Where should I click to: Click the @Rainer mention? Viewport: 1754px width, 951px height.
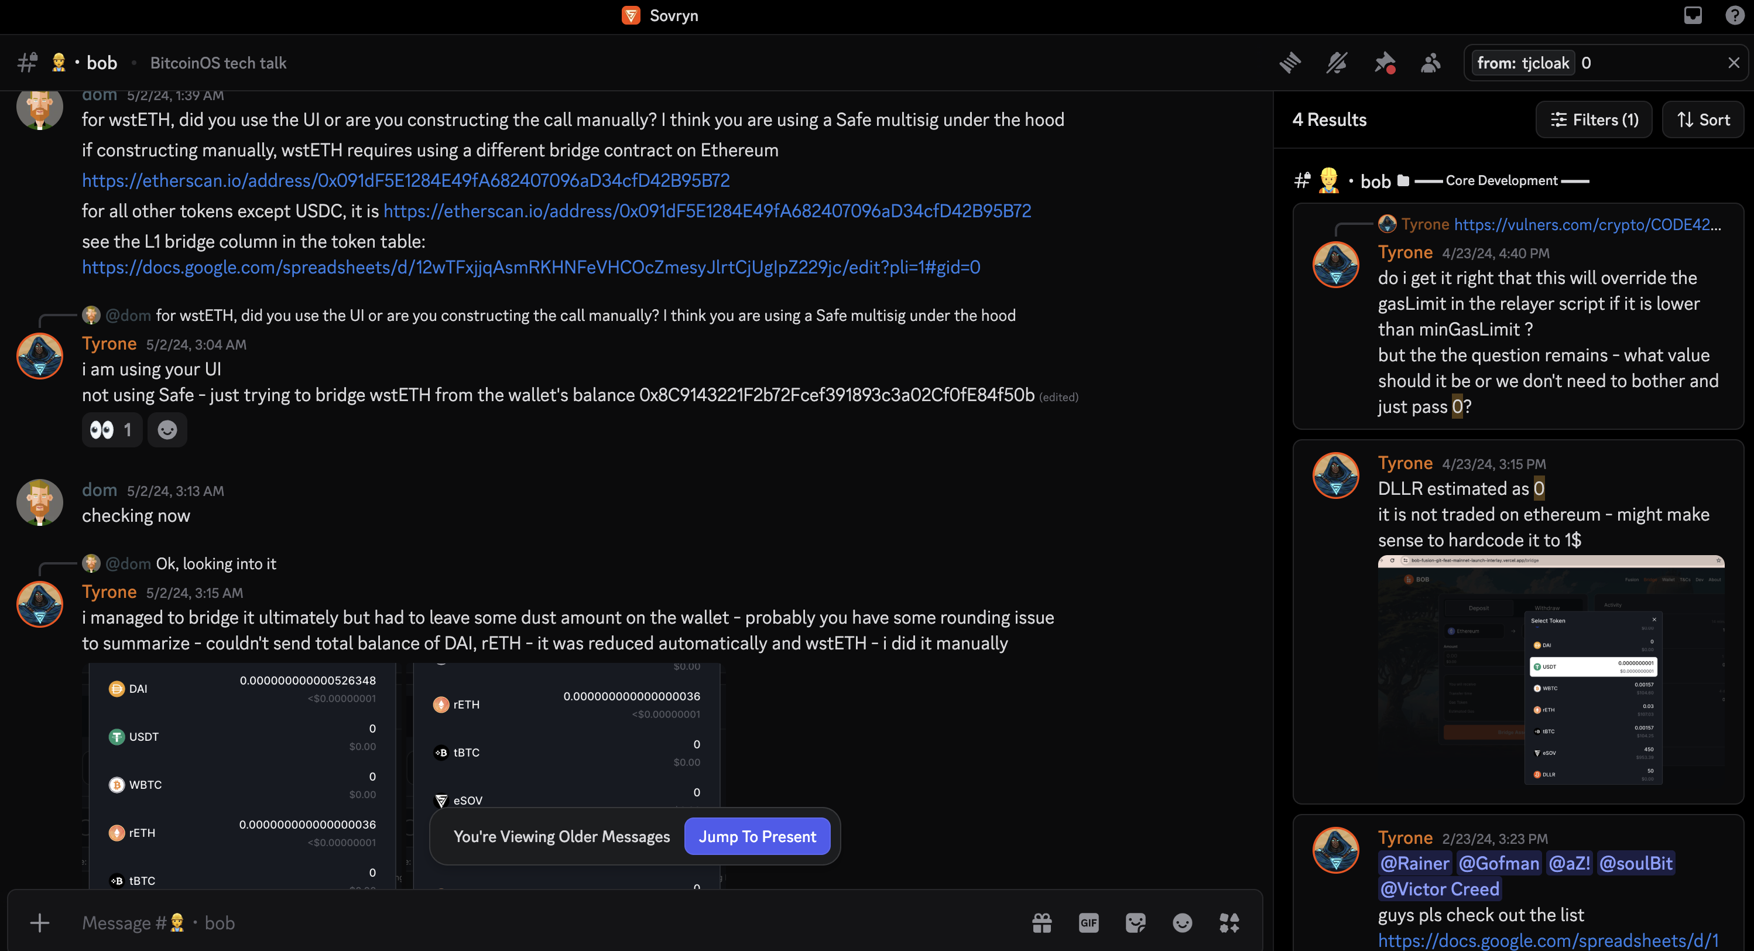[1415, 864]
